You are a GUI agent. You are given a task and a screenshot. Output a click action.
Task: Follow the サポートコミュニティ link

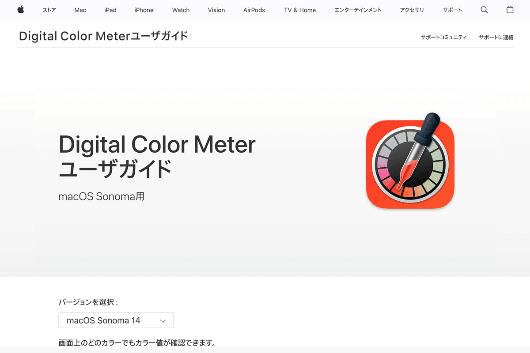pyautogui.click(x=443, y=38)
